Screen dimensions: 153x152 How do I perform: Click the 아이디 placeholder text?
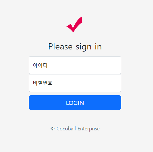click(40, 65)
